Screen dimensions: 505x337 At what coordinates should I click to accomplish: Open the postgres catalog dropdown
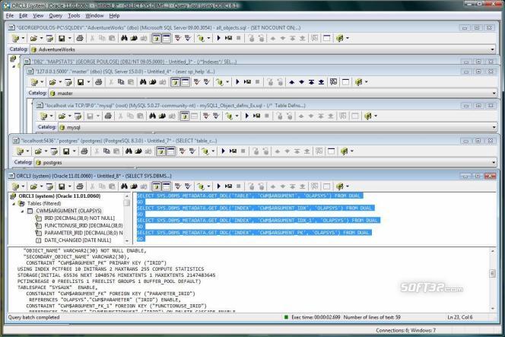(x=494, y=162)
